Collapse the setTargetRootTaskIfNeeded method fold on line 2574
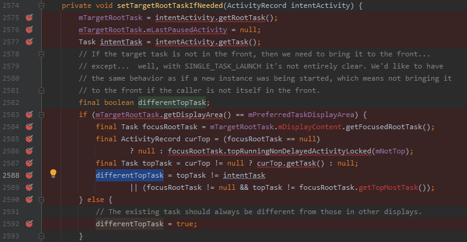 click(42, 5)
